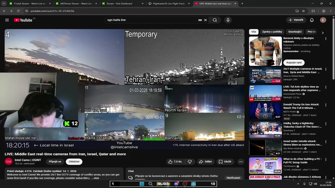The height and width of the screenshot is (188, 335).
Task: Save video with Uložit button
Action: click(225, 162)
